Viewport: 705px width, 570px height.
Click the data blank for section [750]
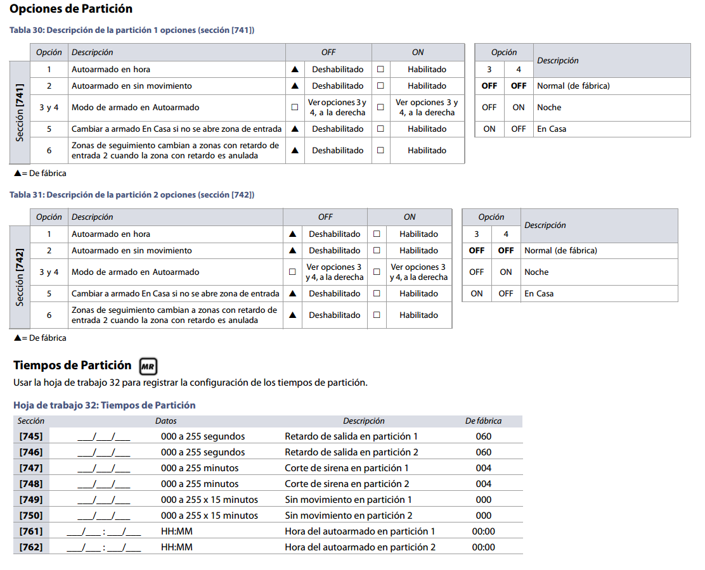pos(103,516)
